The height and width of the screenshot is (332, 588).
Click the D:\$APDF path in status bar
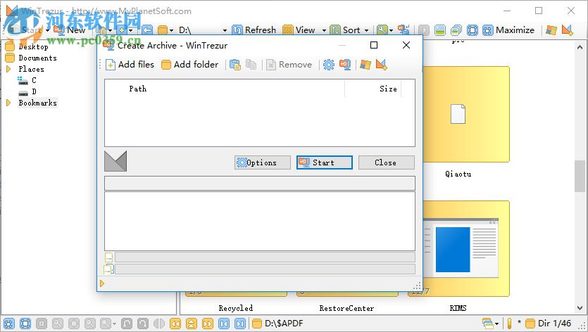284,324
